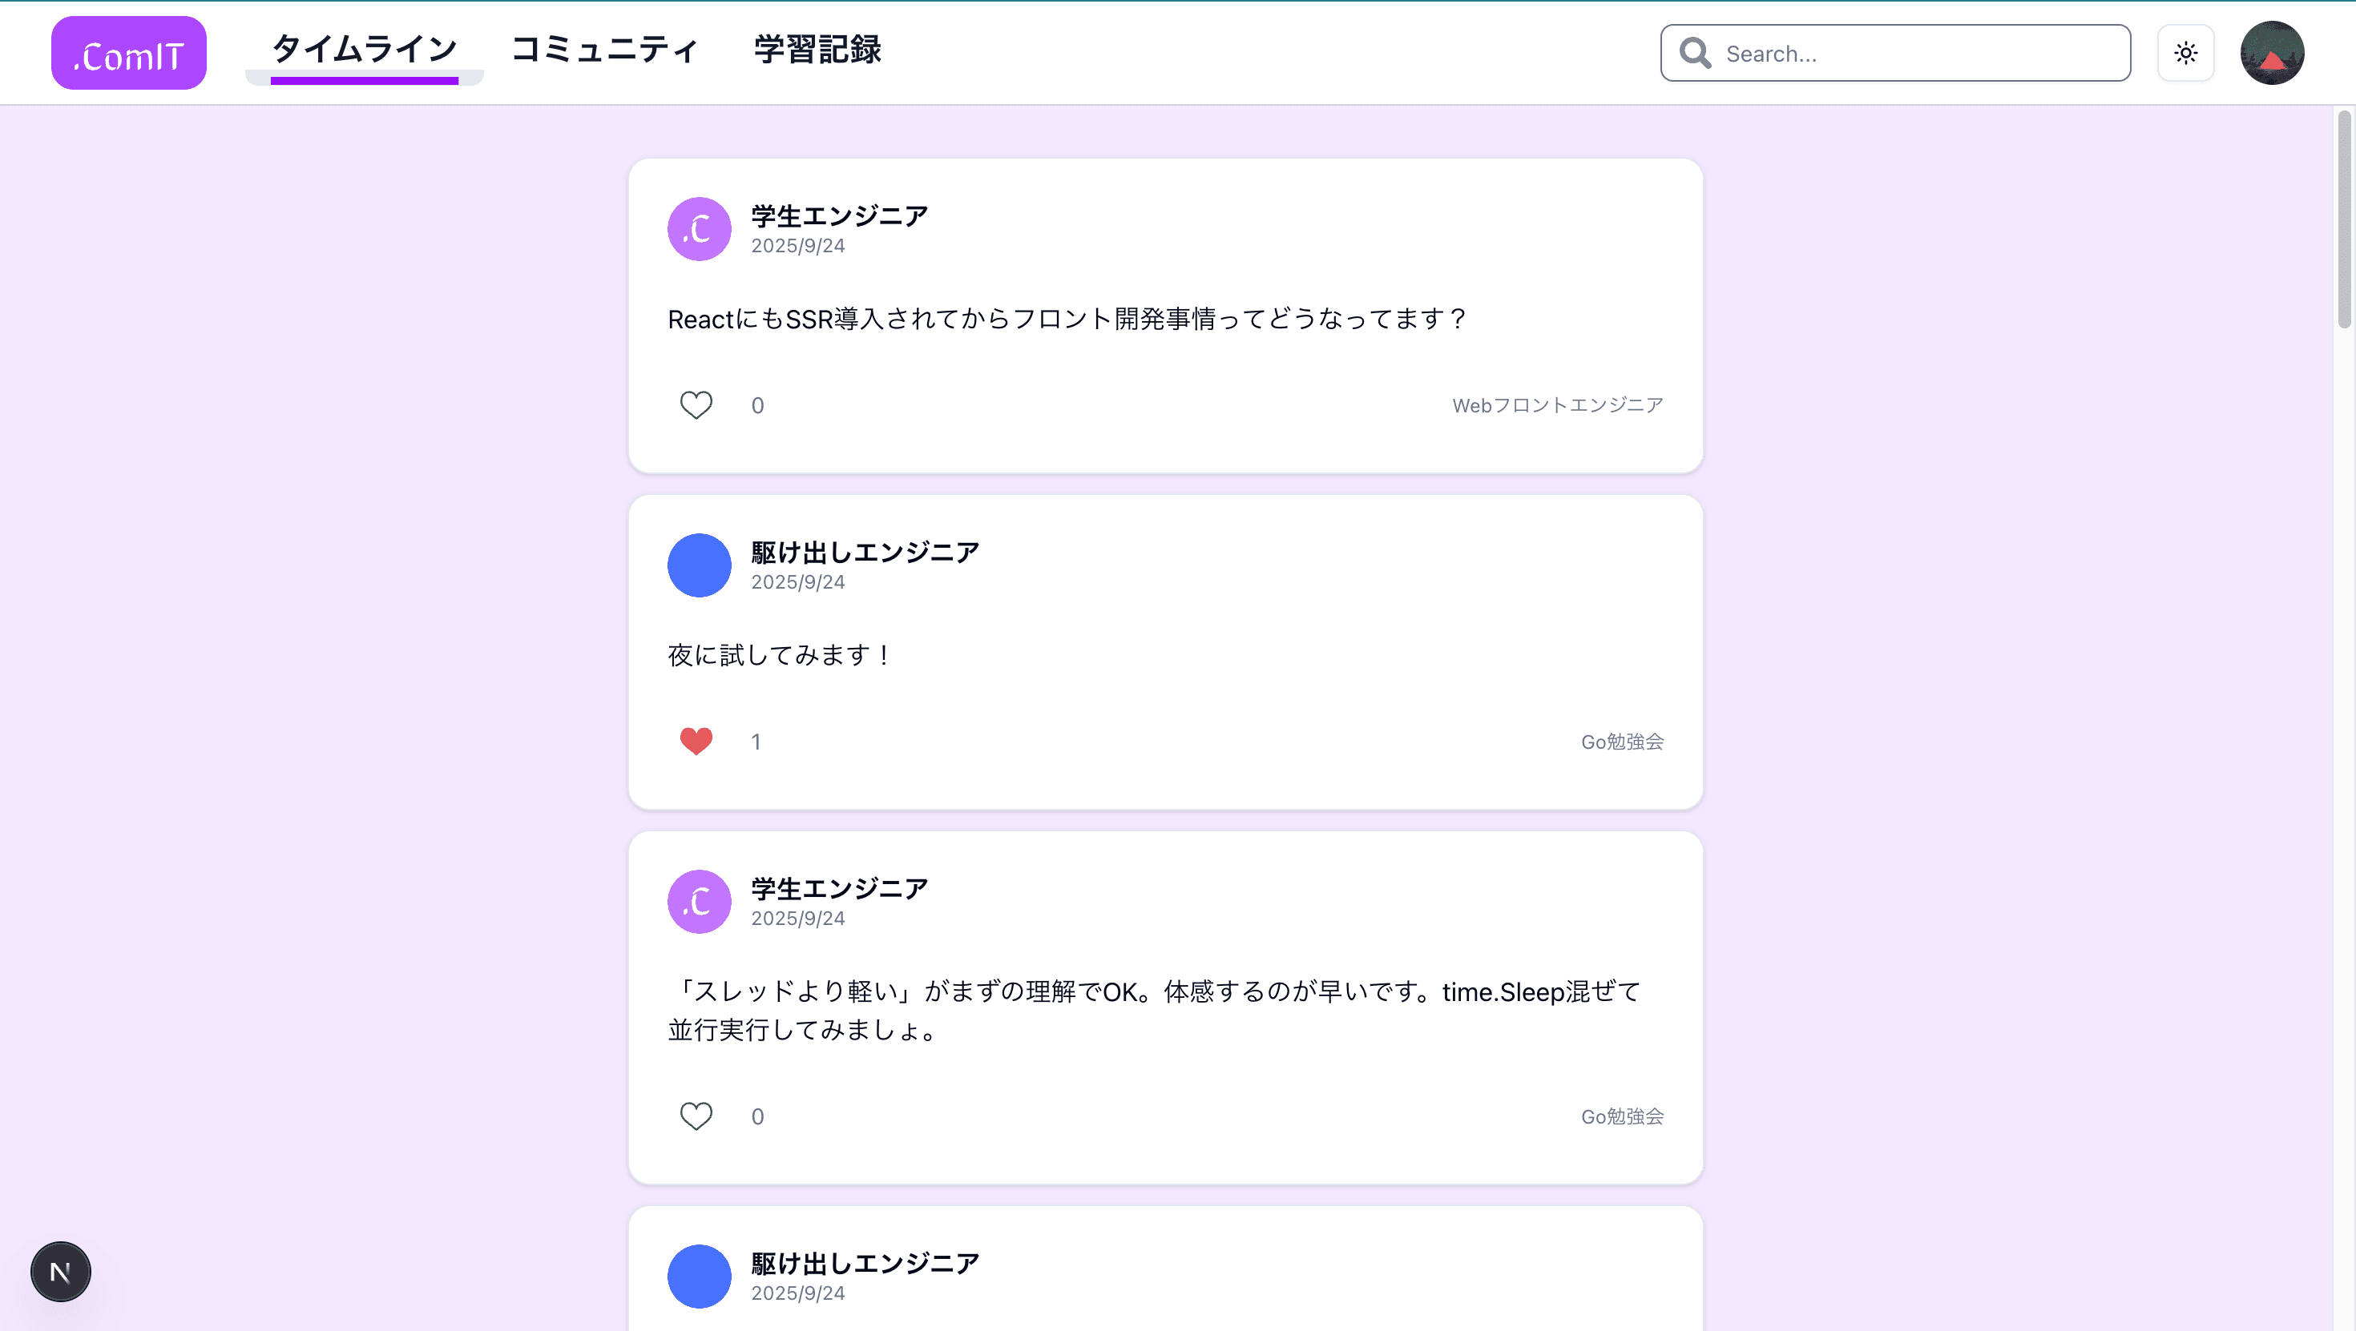This screenshot has height=1331, width=2356.
Task: Click the floating N button in the corner
Action: coord(59,1271)
